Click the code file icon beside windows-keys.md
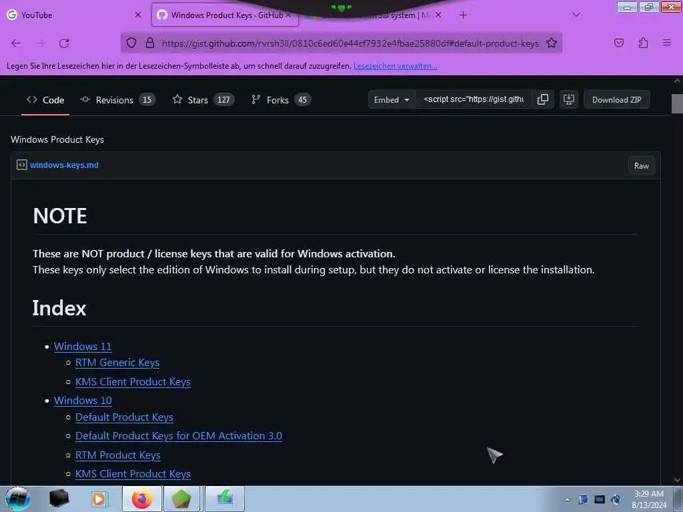 click(22, 165)
